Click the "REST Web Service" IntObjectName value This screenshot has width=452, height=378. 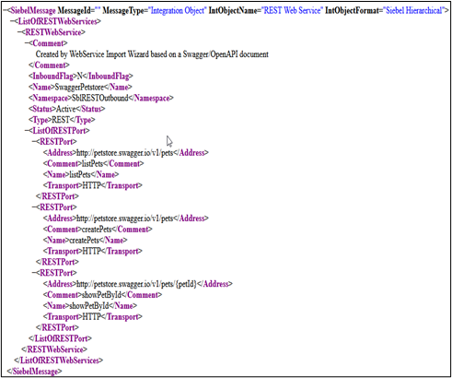[292, 11]
